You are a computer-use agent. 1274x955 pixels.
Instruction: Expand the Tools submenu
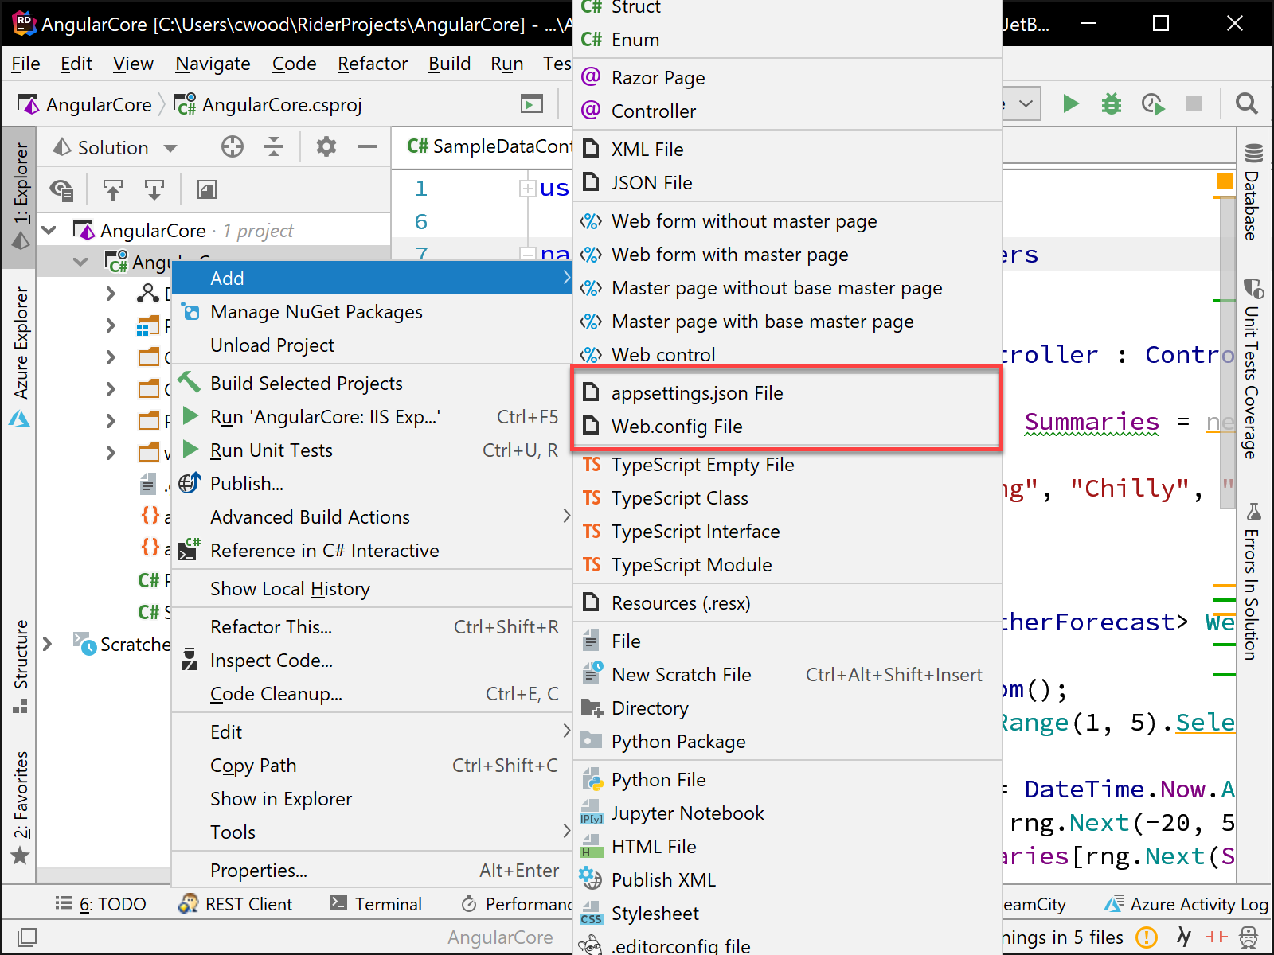(x=566, y=831)
